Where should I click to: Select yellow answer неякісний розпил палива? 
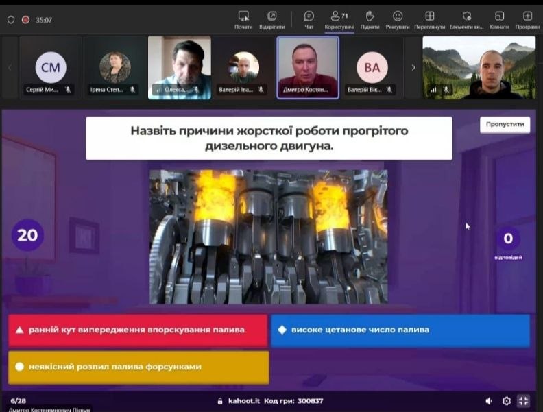pyautogui.click(x=138, y=367)
